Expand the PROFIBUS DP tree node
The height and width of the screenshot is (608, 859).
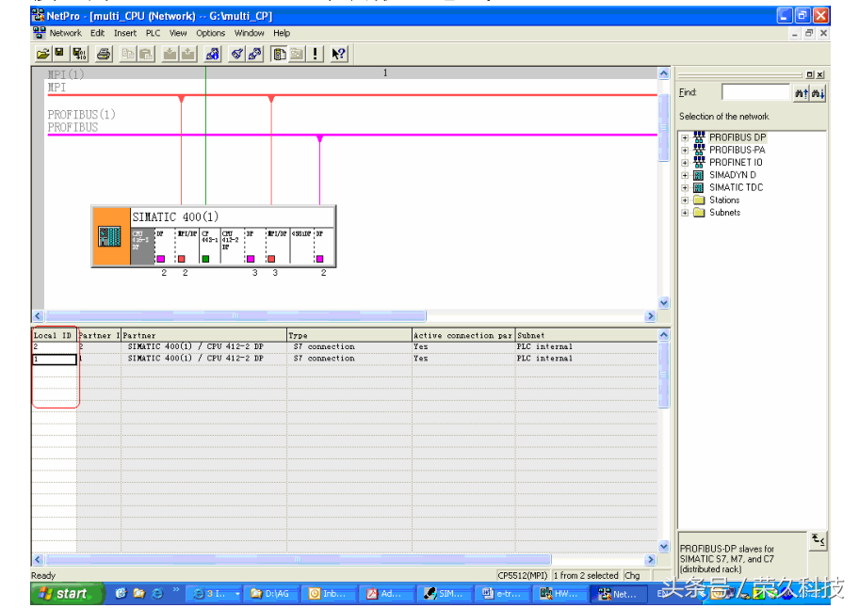click(685, 137)
